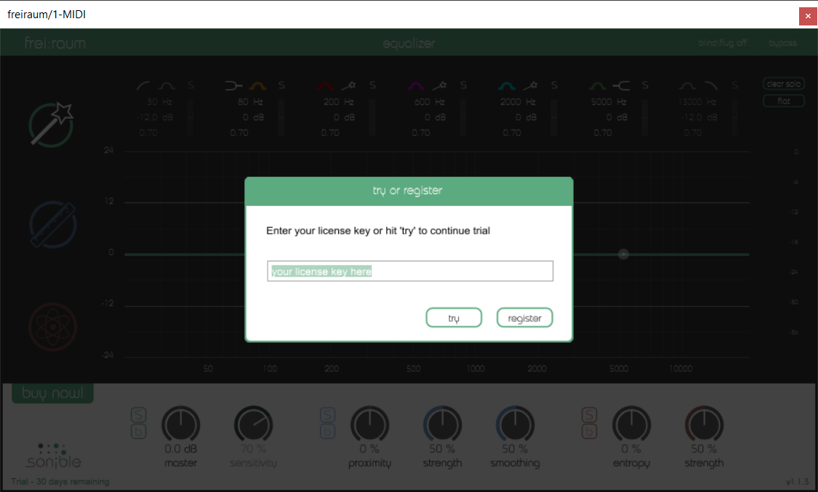Click the smoothing knob
Screen dimensions: 818x492
[515, 424]
